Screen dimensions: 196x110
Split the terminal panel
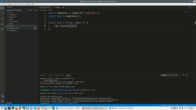183,75
